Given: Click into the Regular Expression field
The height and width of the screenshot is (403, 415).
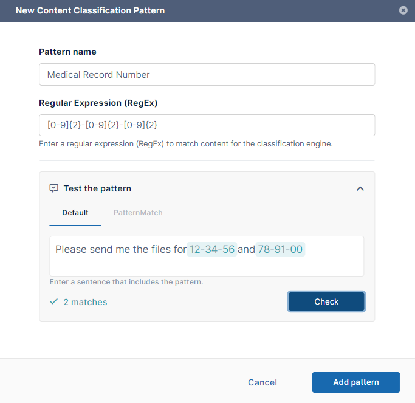Looking at the screenshot, I should [207, 125].
